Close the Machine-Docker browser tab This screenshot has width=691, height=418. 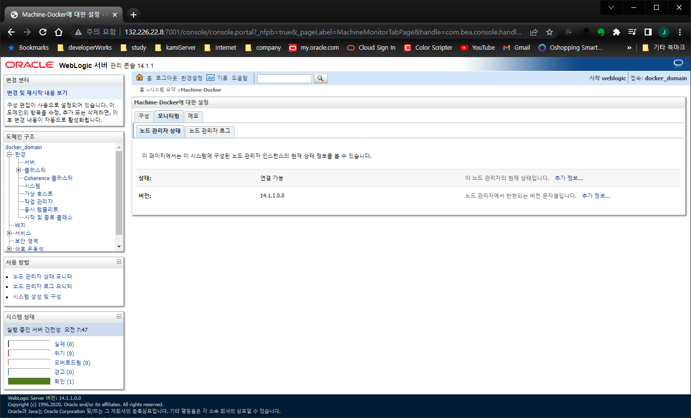[115, 15]
